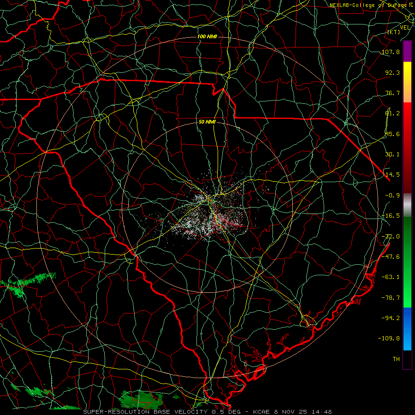415x415 pixels.
Task: Click the -16.5 scale value
Action: click(391, 216)
